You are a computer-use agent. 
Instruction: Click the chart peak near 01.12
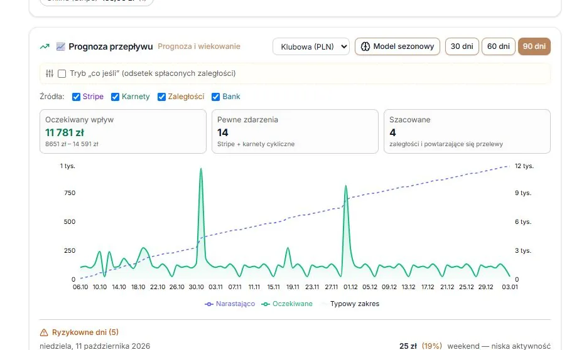[x=345, y=187]
